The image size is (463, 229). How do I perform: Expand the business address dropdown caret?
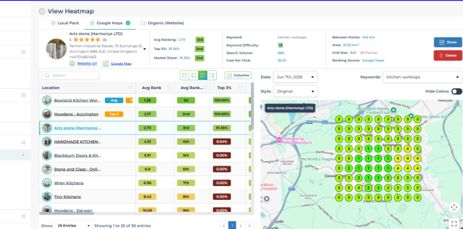[145, 49]
